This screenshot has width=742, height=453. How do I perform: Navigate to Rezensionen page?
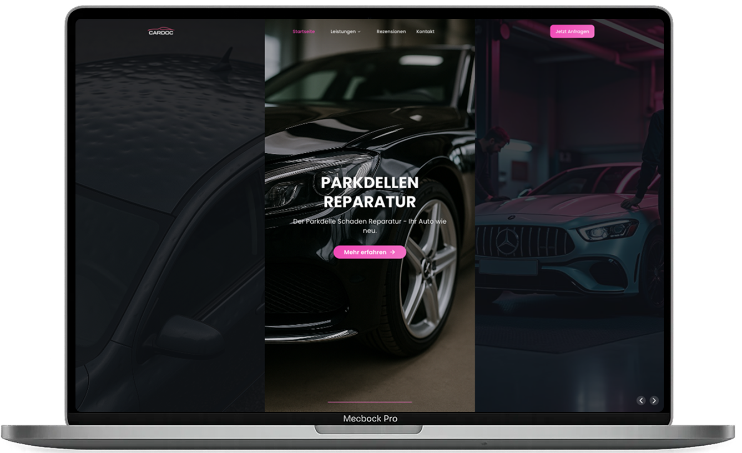391,32
